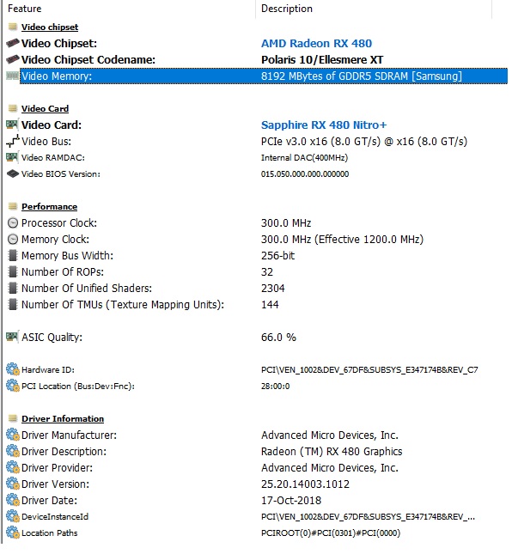Click the Driver Information section folder icon
Image resolution: width=512 pixels, height=554 pixels.
[x=13, y=418]
